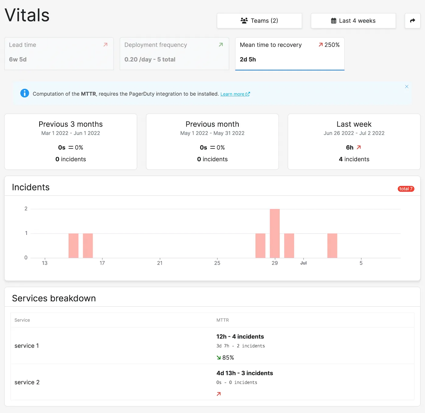Click the total 7 badge

(x=406, y=189)
